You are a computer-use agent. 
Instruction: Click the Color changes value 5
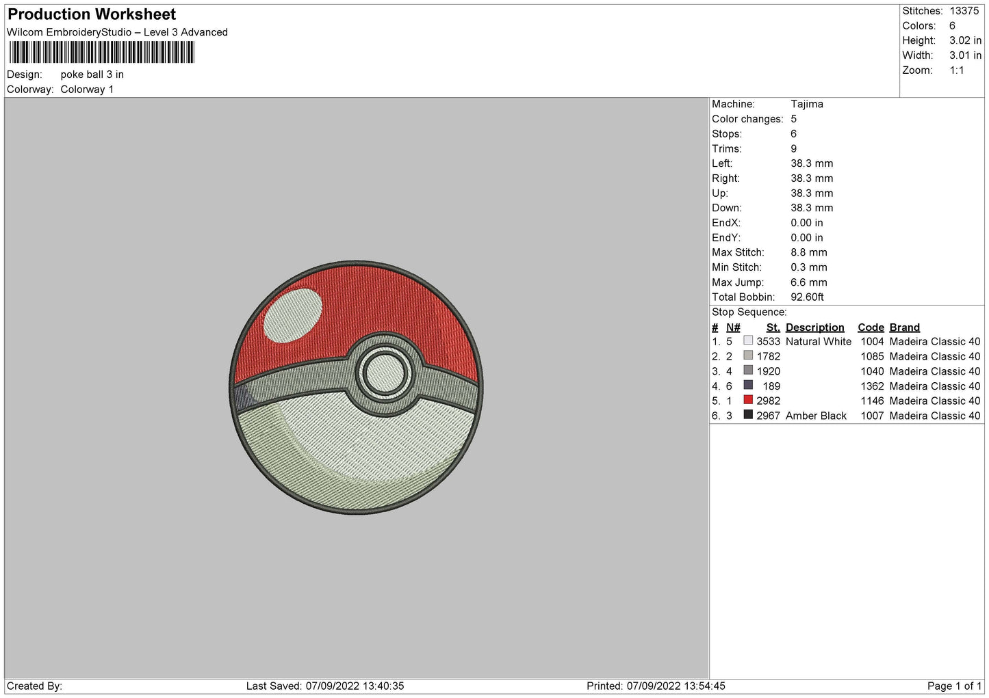(x=793, y=119)
